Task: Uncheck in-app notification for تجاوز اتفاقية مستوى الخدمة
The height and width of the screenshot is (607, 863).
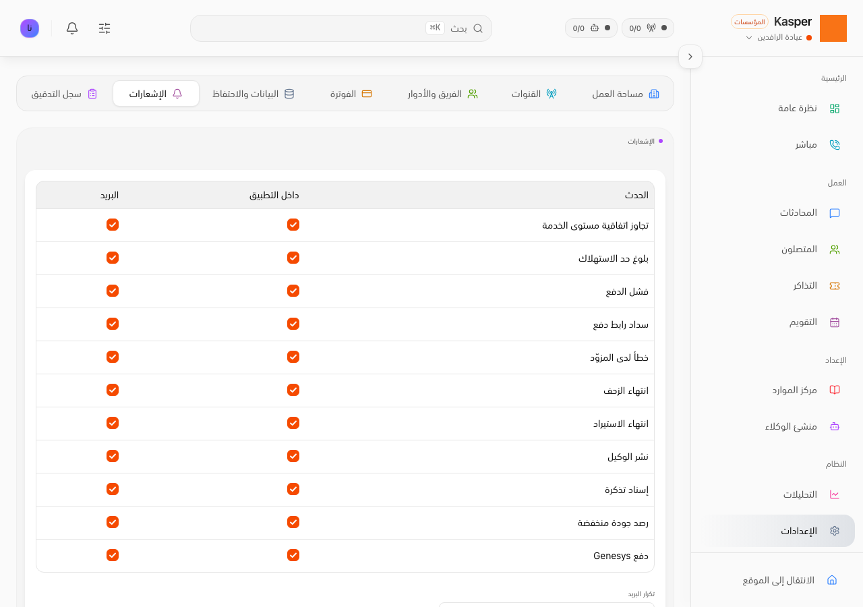Action: [x=293, y=225]
